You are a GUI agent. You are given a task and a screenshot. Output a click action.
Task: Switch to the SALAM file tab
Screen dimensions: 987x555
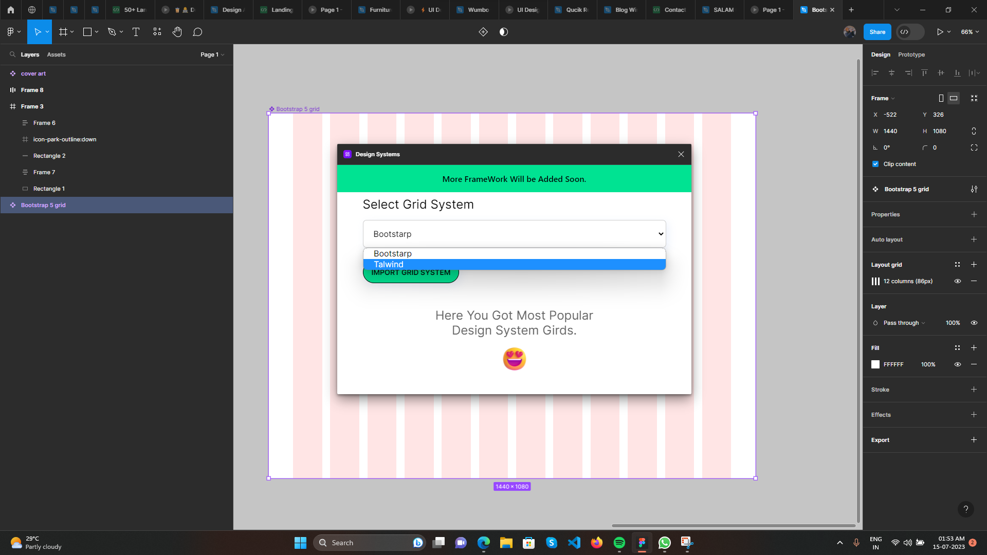pyautogui.click(x=719, y=10)
